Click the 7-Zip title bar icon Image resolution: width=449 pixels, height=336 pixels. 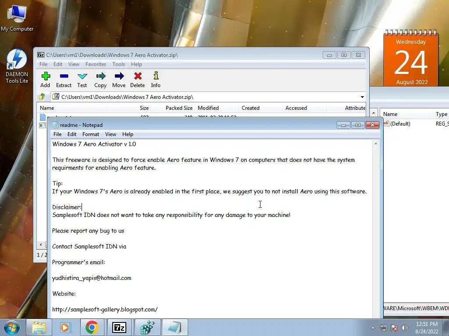click(x=41, y=55)
